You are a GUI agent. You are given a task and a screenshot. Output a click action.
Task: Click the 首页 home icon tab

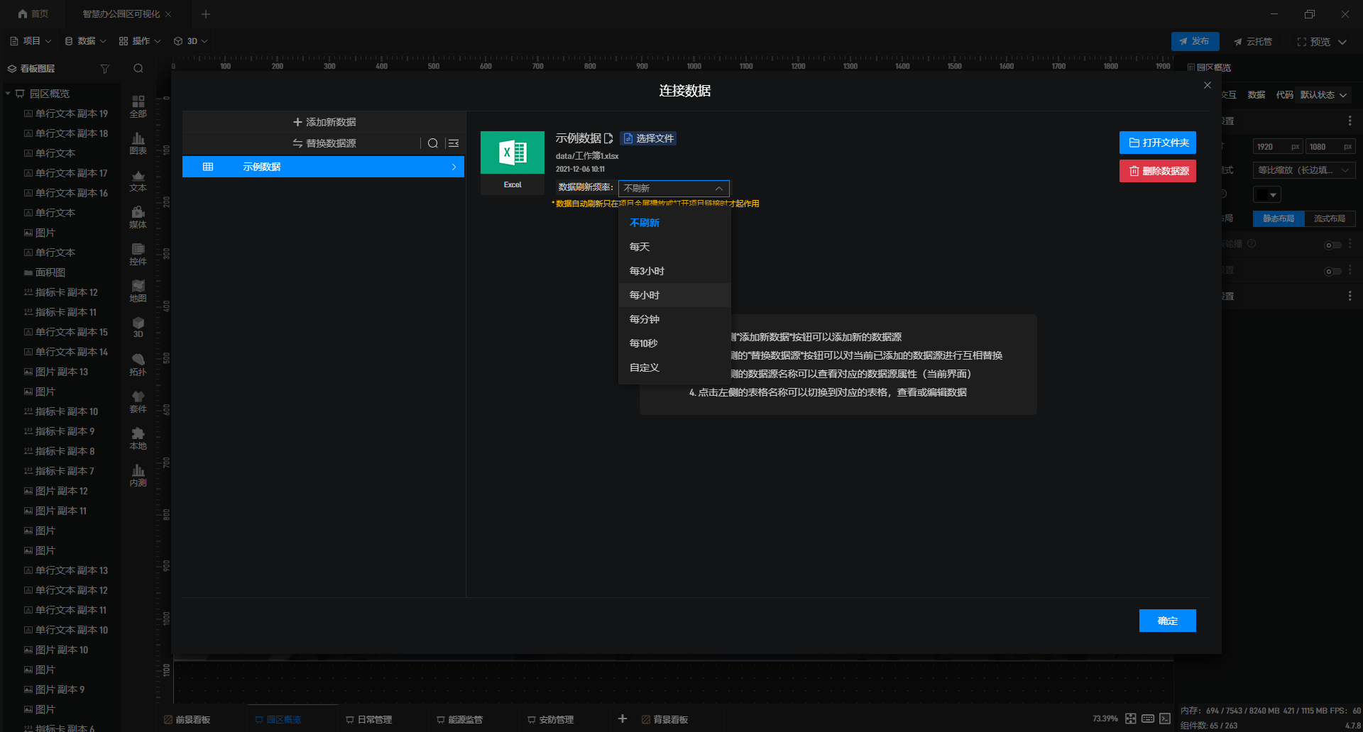33,13
